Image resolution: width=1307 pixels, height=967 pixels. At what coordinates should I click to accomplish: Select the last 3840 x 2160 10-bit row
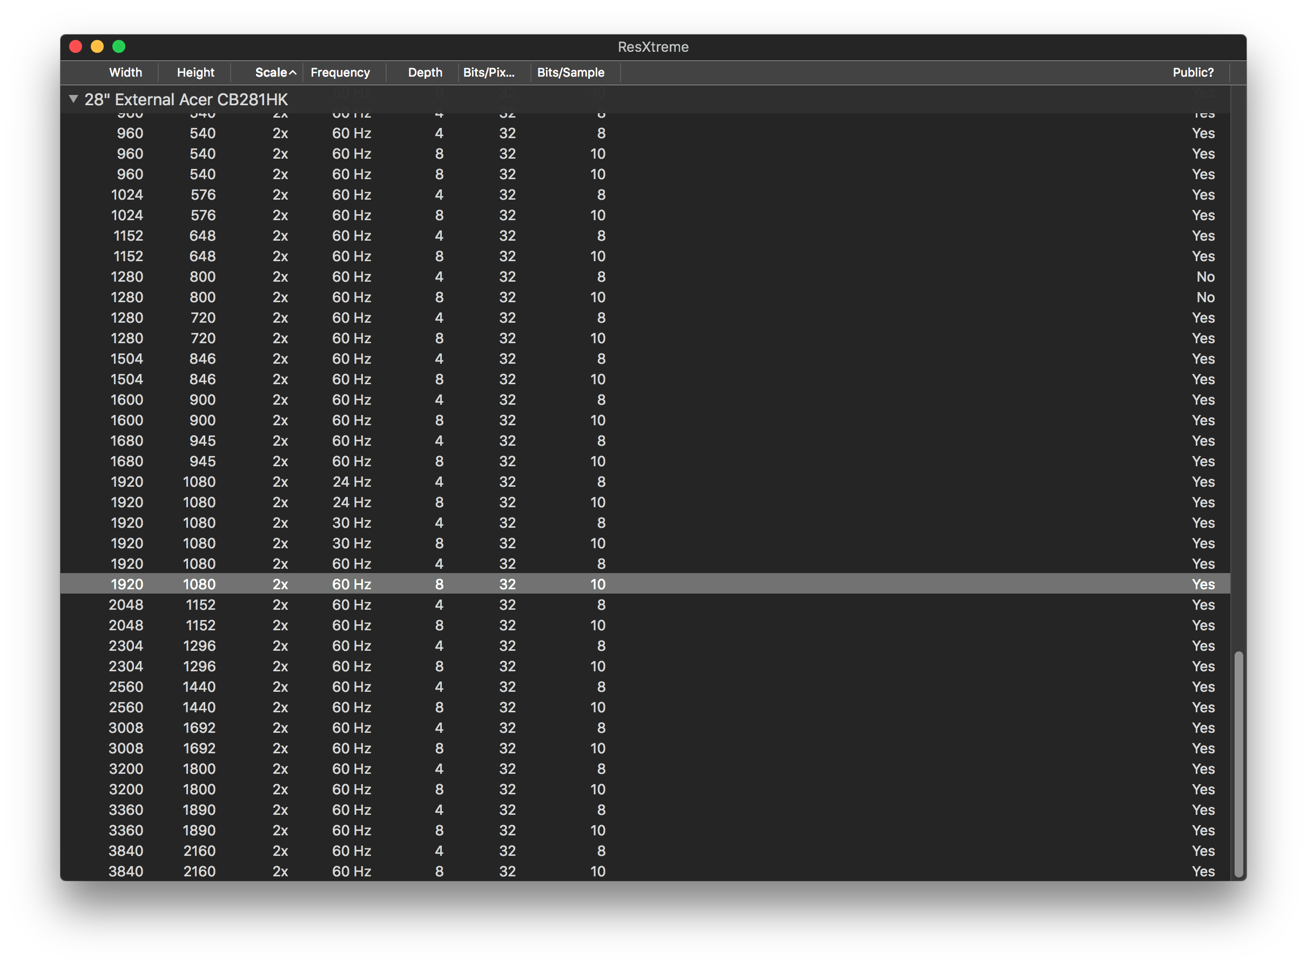[x=352, y=871]
